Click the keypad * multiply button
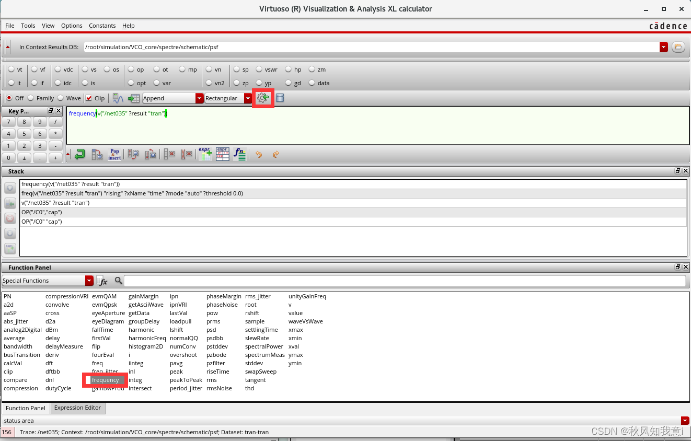The height and width of the screenshot is (441, 691). click(x=55, y=134)
